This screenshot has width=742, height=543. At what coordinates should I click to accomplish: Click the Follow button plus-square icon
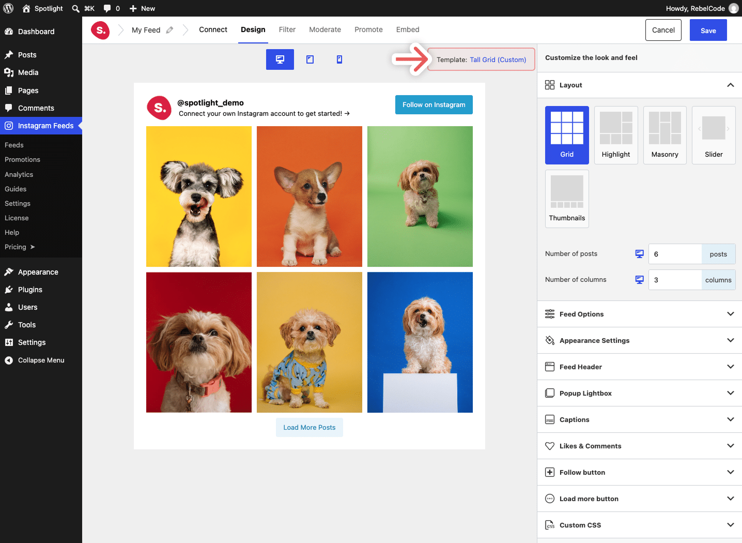coord(550,472)
